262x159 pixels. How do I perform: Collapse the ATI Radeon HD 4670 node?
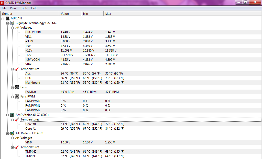click(7, 133)
